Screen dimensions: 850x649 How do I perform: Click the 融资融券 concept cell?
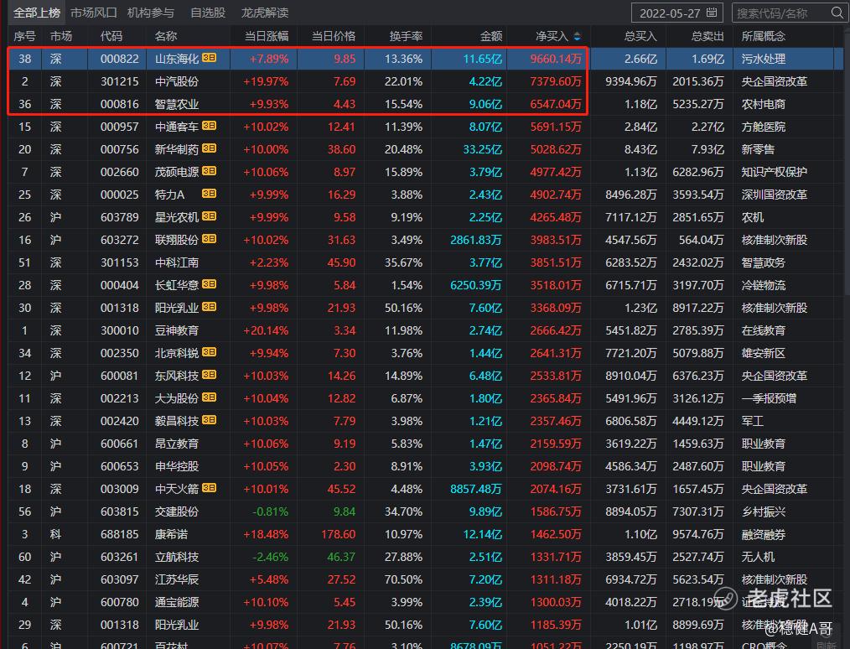tap(764, 535)
